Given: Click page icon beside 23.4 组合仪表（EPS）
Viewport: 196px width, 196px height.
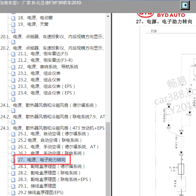Looking at the screenshot, I should tap(13, 93).
